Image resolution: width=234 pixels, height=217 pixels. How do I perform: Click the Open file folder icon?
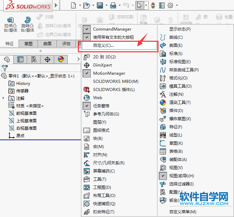pos(87,5)
